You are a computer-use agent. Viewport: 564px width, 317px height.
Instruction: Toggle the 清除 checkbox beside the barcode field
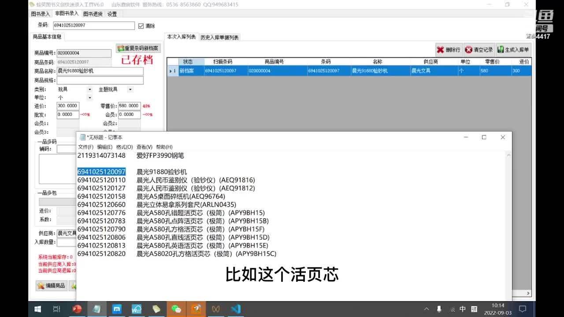(141, 26)
